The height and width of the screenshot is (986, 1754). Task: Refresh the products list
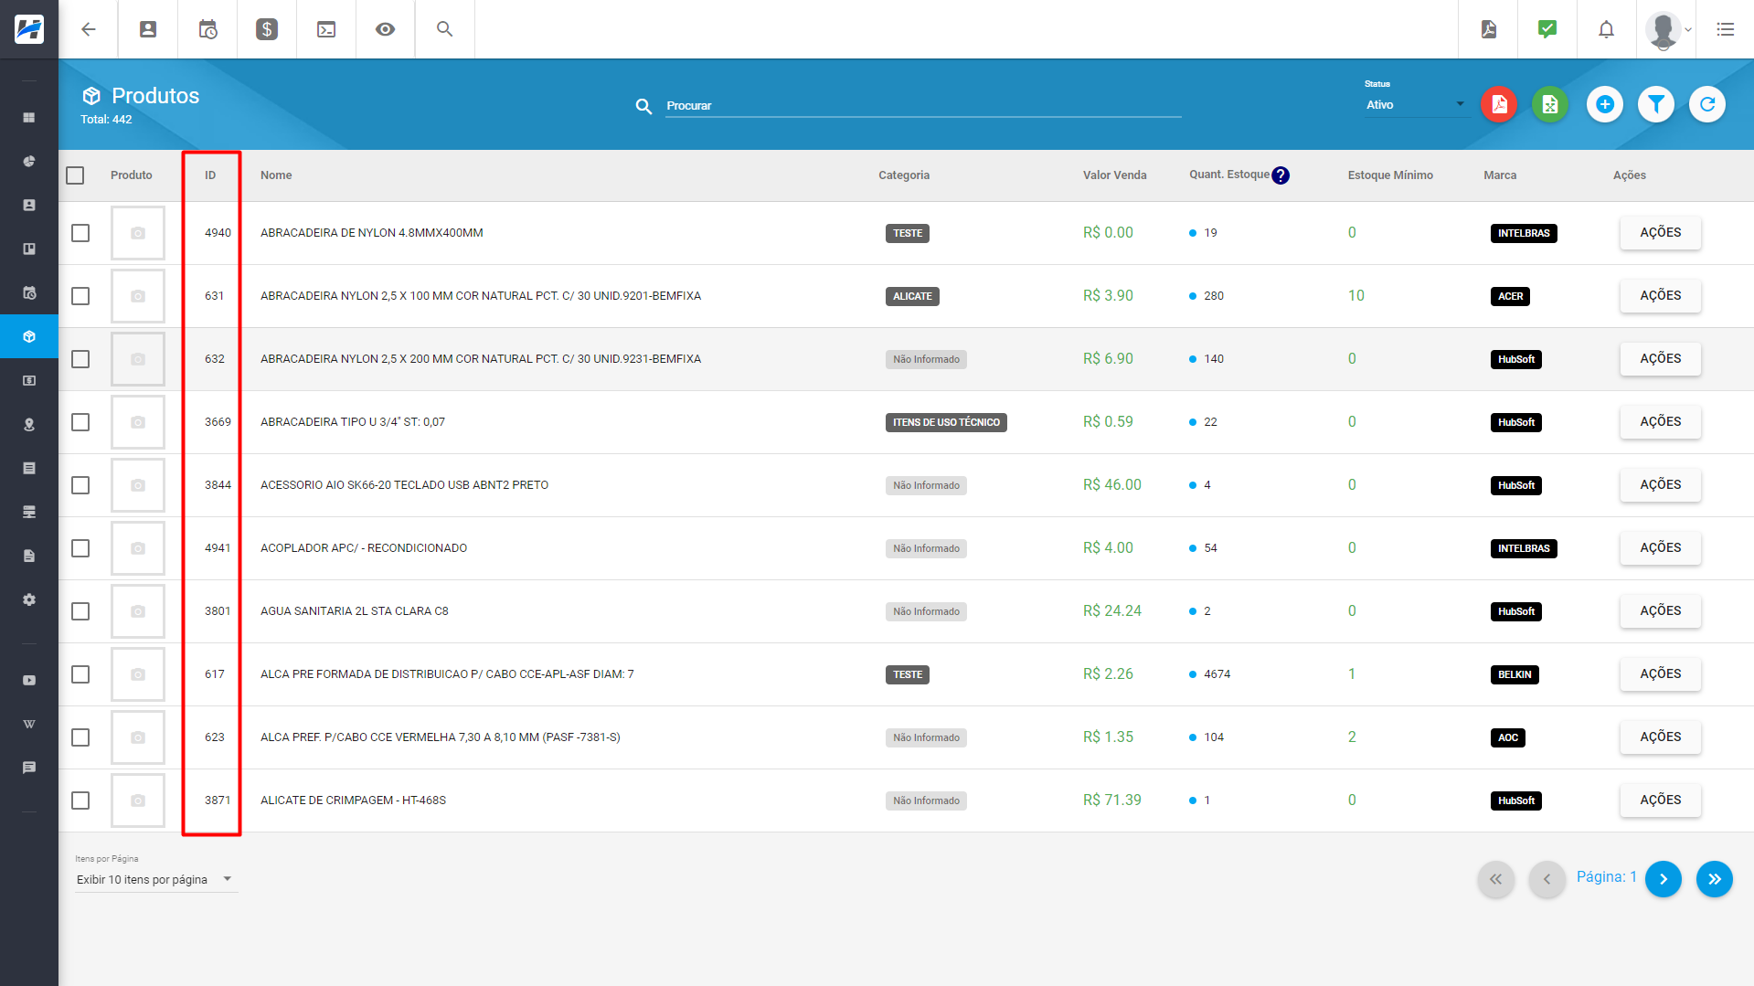click(1706, 105)
